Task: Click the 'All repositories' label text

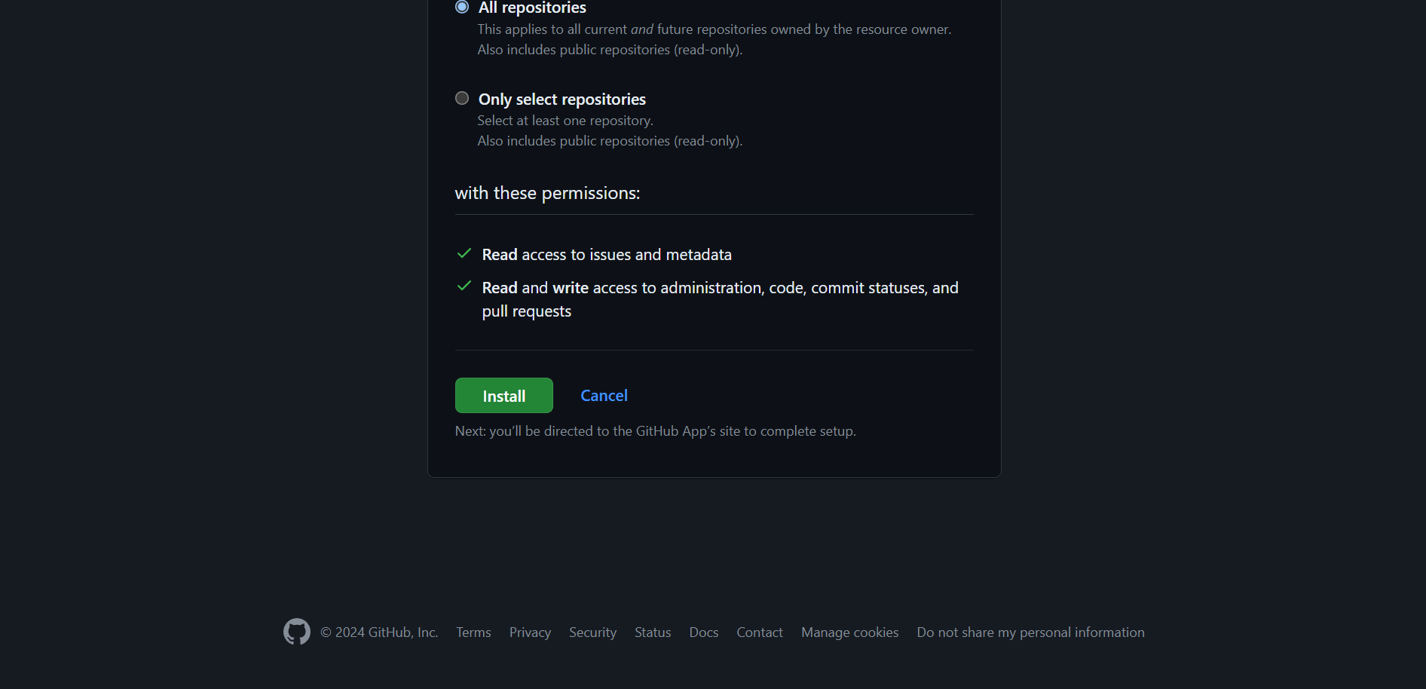Action: pyautogui.click(x=532, y=8)
